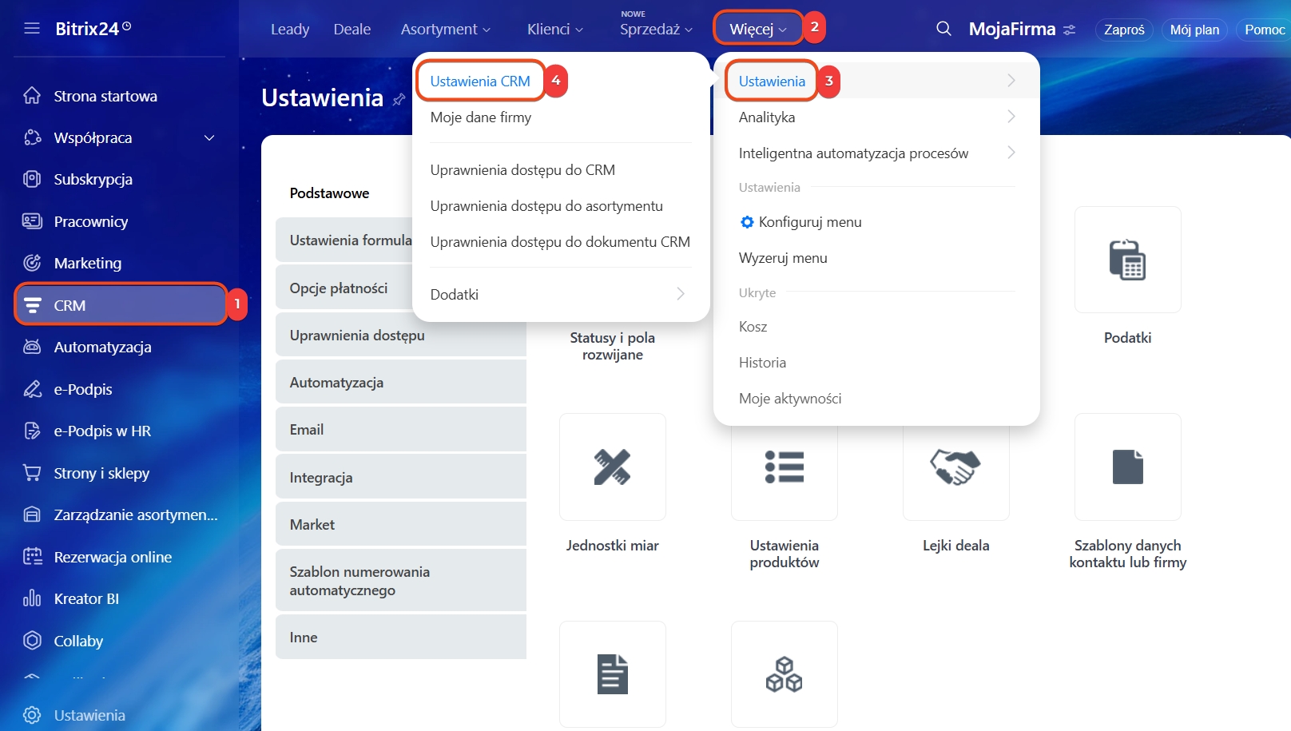Open search with the magnifier icon
The width and height of the screenshot is (1291, 731).
[x=943, y=29]
